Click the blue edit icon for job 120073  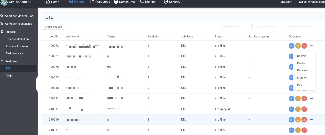pyautogui.click(x=291, y=46)
